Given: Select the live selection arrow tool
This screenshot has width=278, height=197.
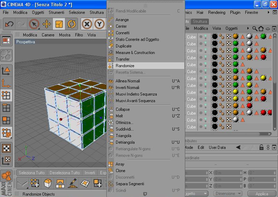Looking at the screenshot, I should 34,24.
